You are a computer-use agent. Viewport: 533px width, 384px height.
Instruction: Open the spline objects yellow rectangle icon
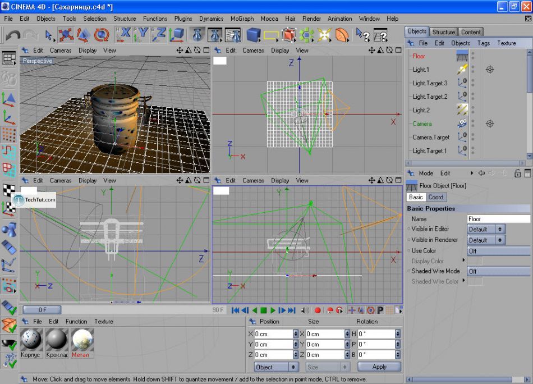tap(271, 35)
